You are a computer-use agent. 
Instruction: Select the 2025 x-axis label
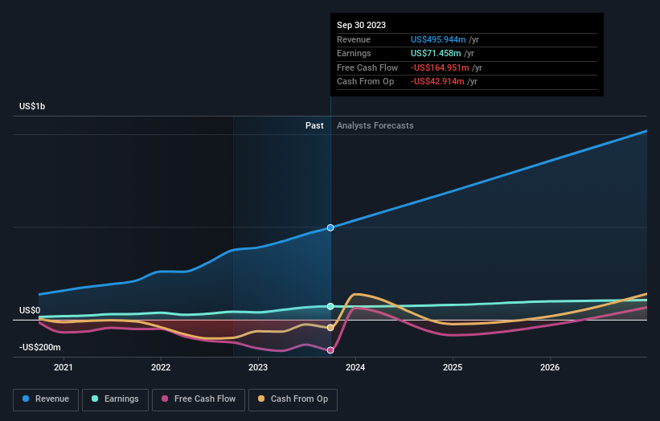tap(453, 367)
